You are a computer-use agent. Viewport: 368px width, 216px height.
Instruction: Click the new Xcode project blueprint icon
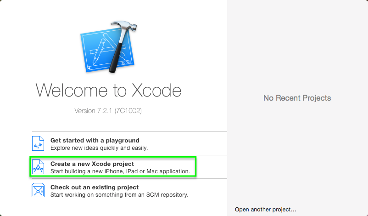click(x=38, y=167)
